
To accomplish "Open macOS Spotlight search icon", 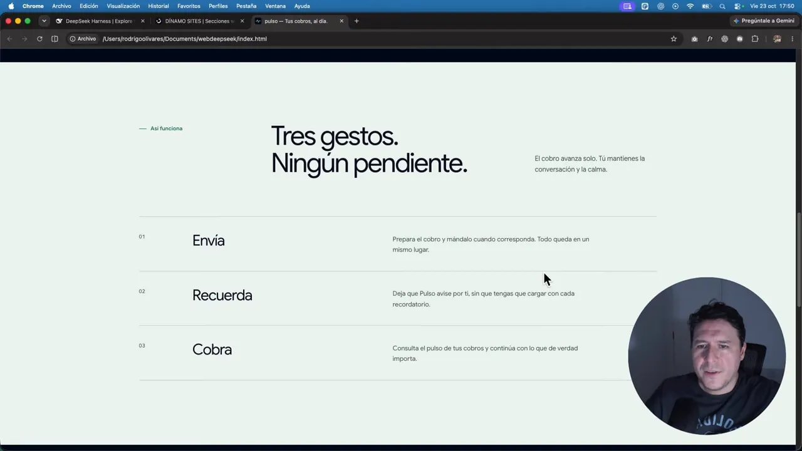I will pos(722,6).
